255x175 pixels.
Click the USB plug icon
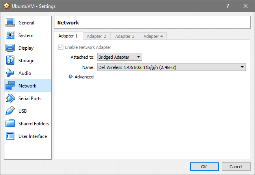click(10, 111)
